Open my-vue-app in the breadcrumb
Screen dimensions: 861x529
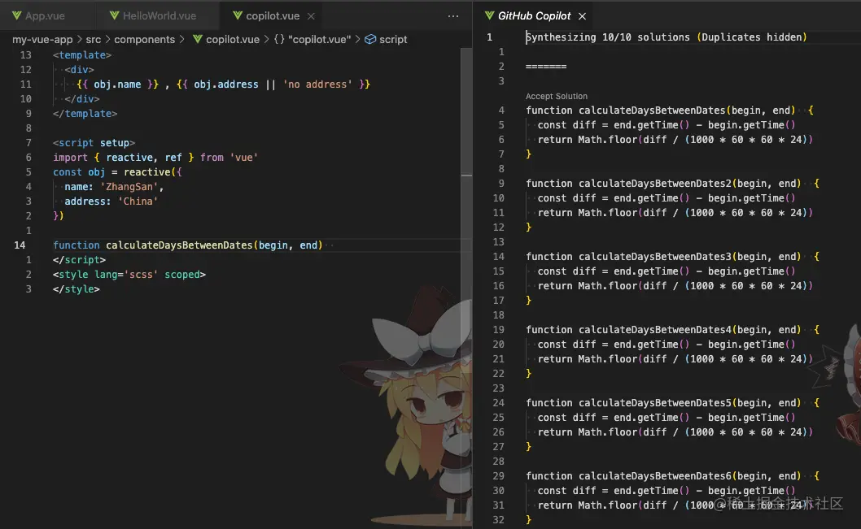coord(42,40)
